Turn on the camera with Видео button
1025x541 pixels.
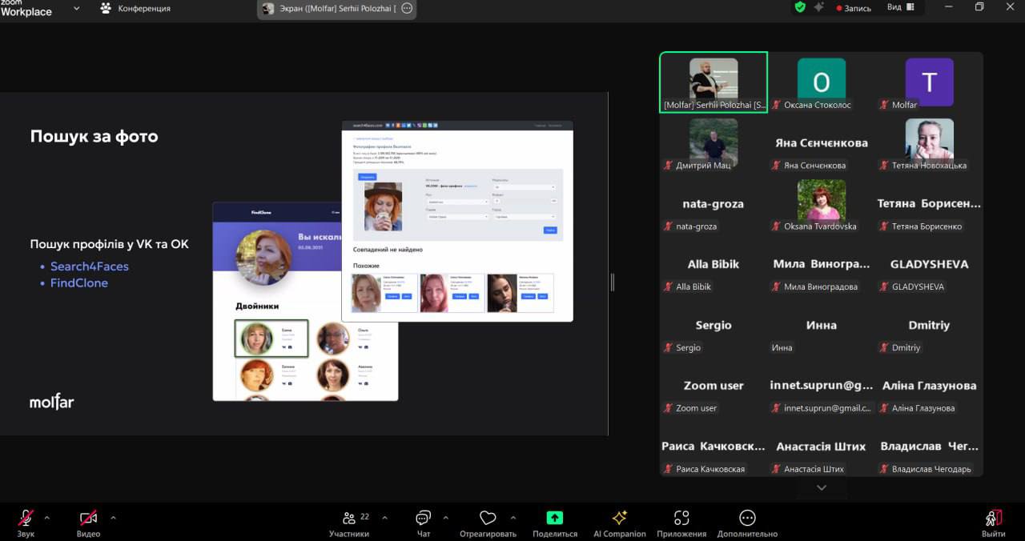coord(88,523)
